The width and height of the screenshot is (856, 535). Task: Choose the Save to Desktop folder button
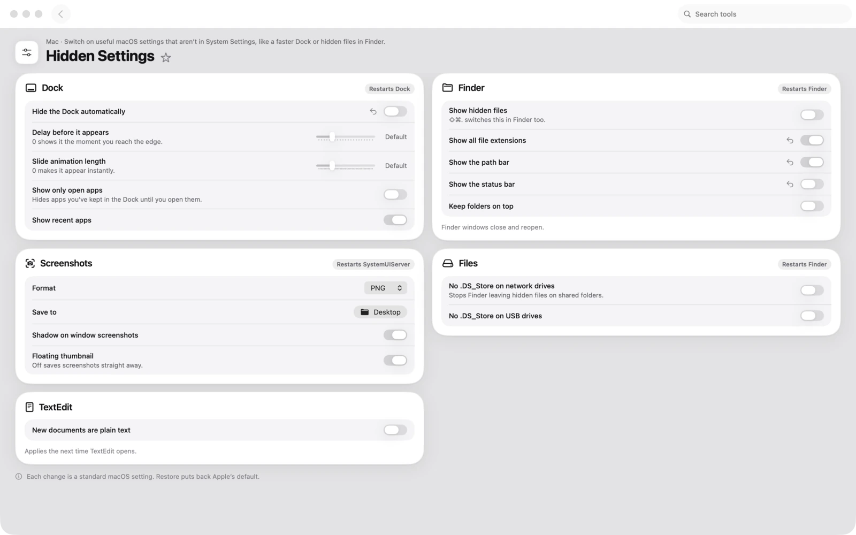pos(380,312)
